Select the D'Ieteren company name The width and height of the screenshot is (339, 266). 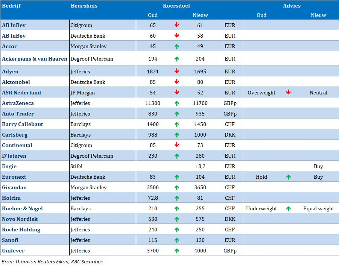point(14,156)
